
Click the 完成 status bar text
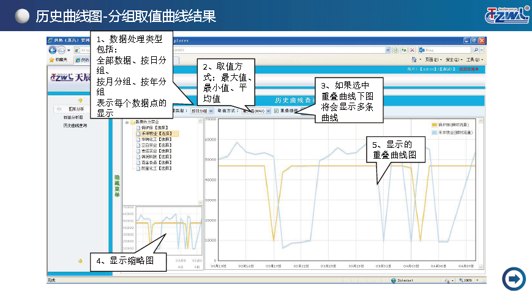(x=51, y=280)
